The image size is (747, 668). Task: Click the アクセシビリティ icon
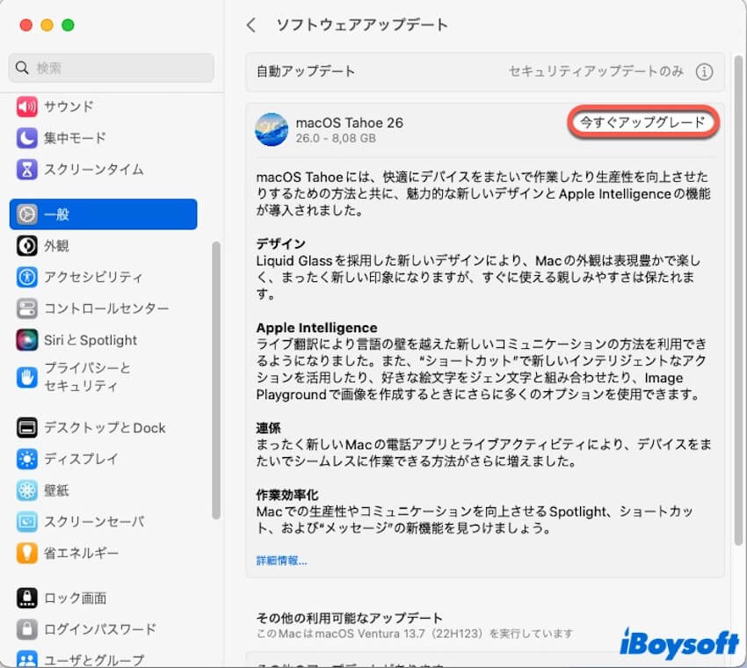26,277
